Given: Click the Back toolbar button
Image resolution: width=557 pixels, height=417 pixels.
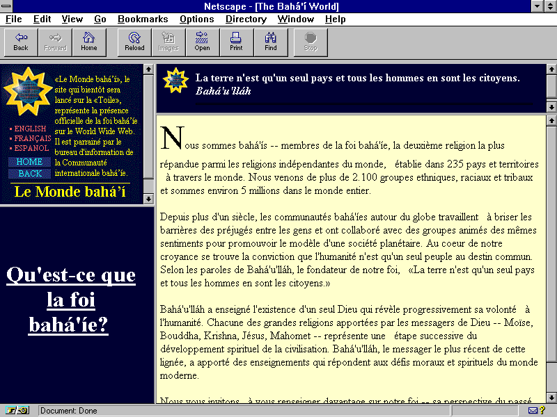Looking at the screenshot, I should point(21,42).
